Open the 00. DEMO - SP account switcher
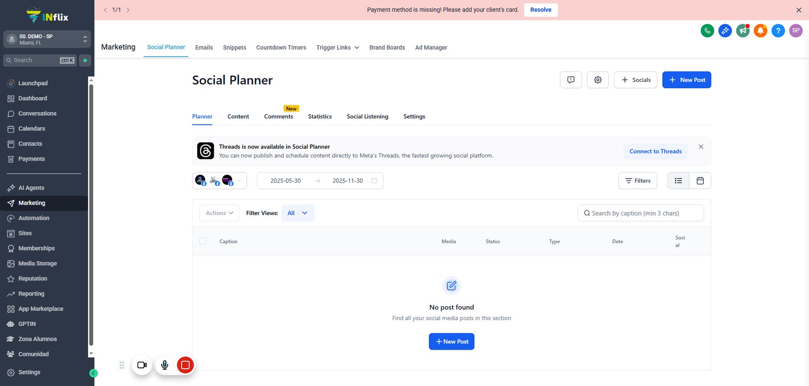Viewport: 809px width, 386px height. pos(47,39)
